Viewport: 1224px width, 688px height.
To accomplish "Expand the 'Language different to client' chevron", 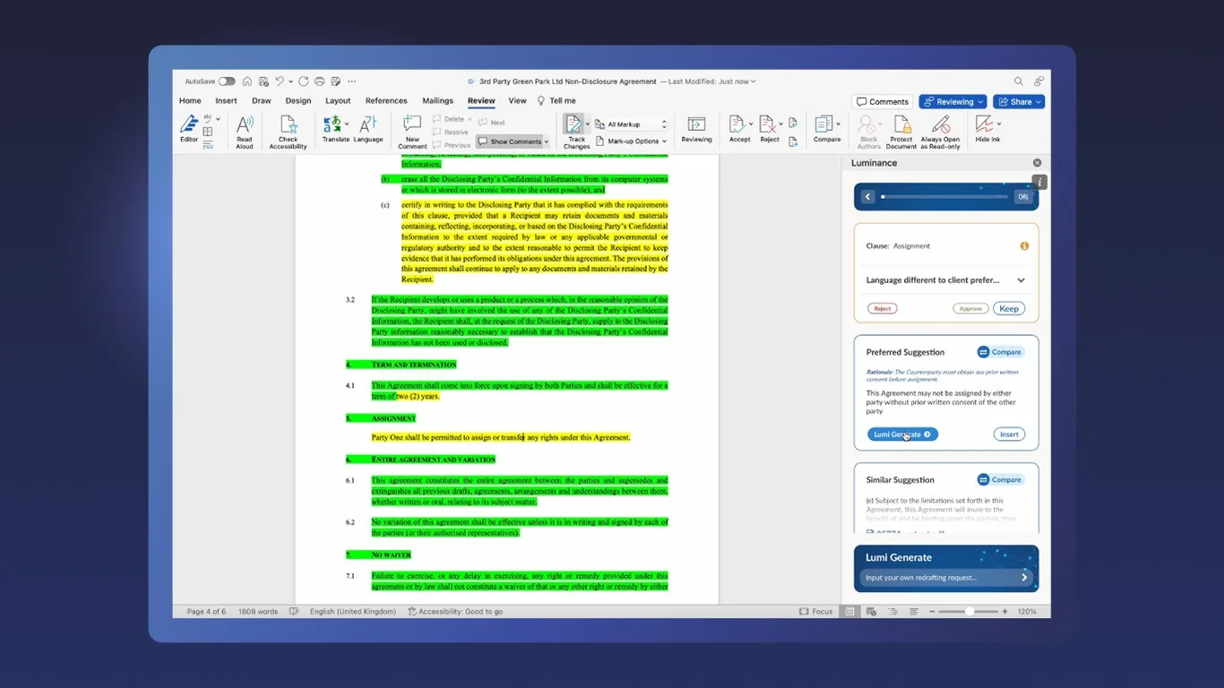I will coord(1021,280).
